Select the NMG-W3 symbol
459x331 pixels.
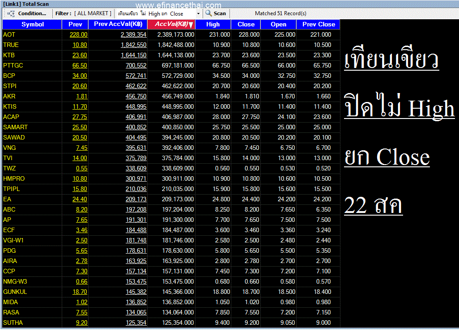tap(15, 281)
